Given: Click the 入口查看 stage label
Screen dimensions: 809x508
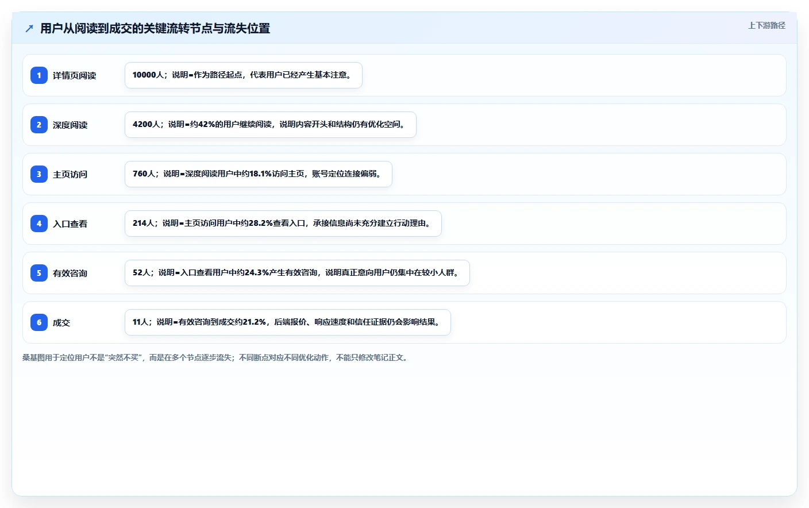Looking at the screenshot, I should pyautogui.click(x=70, y=224).
